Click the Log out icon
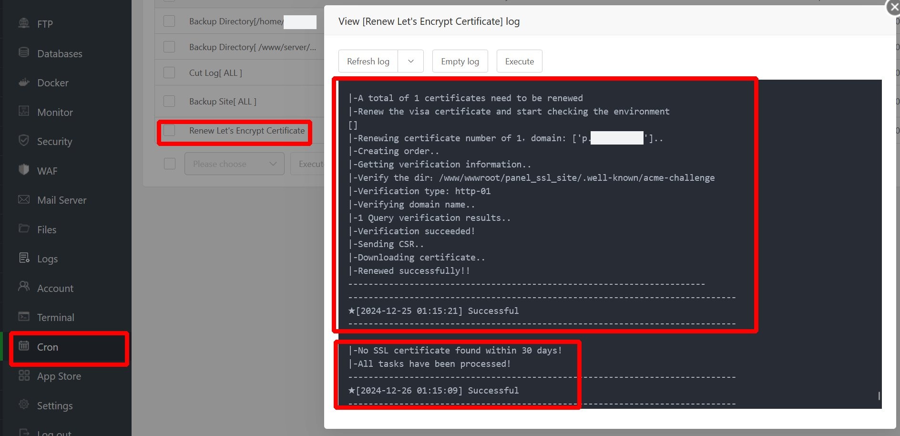 (24, 432)
